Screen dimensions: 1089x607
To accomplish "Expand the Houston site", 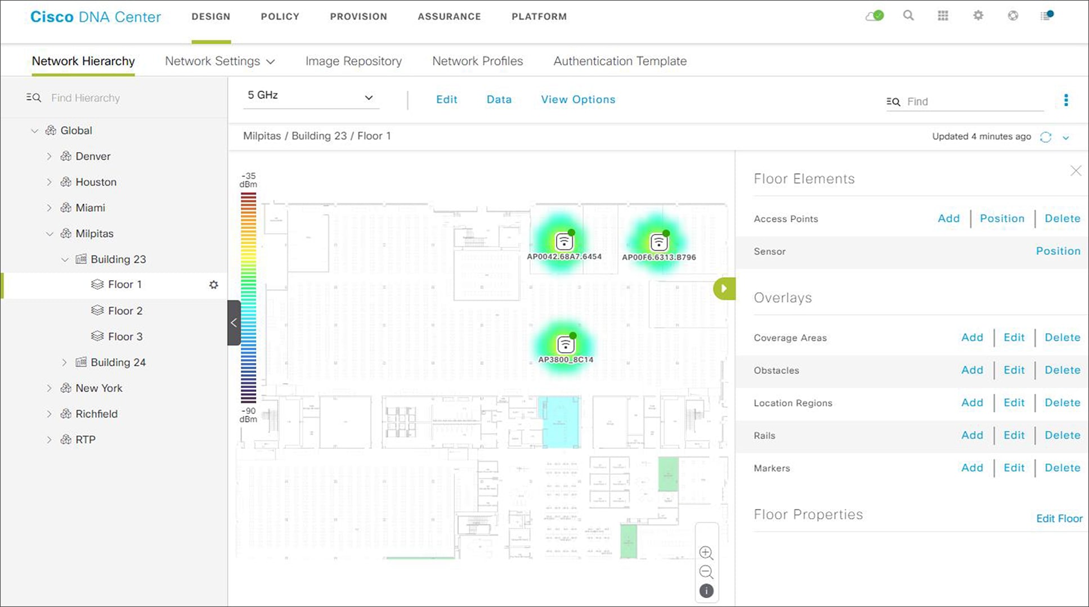I will [49, 182].
